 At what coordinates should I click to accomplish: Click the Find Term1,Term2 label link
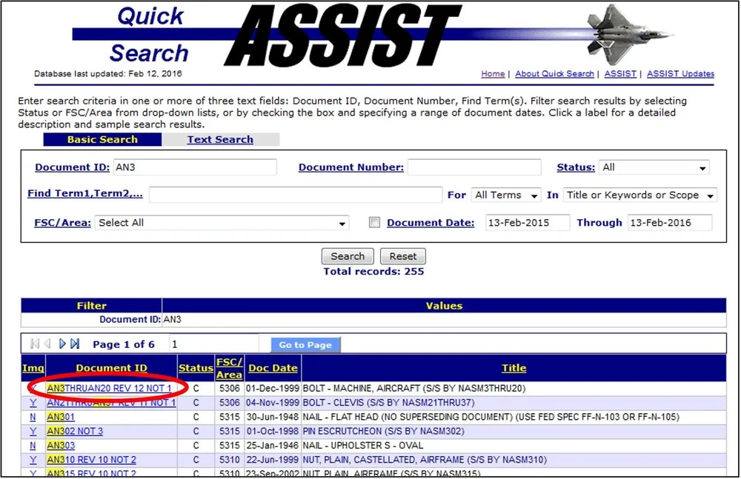(x=85, y=193)
